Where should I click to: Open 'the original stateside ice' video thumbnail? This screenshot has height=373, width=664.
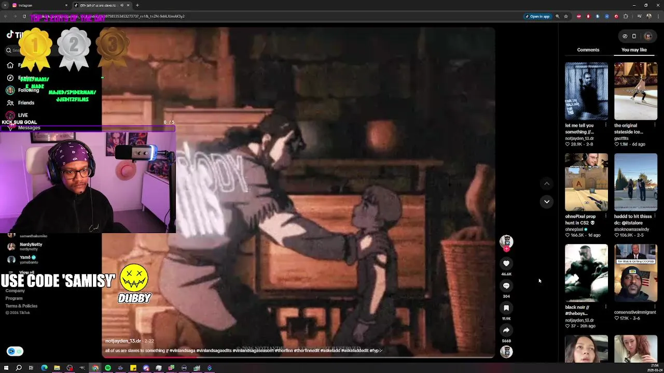pyautogui.click(x=635, y=91)
